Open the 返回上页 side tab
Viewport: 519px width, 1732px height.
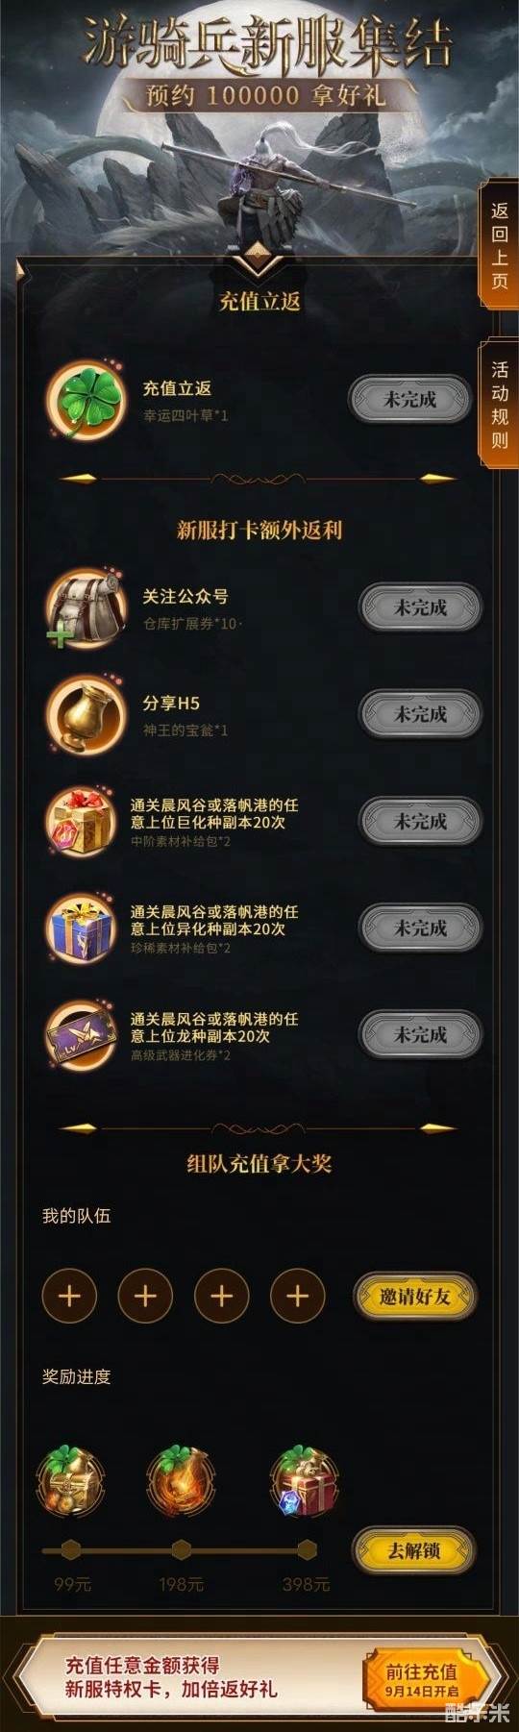click(500, 245)
